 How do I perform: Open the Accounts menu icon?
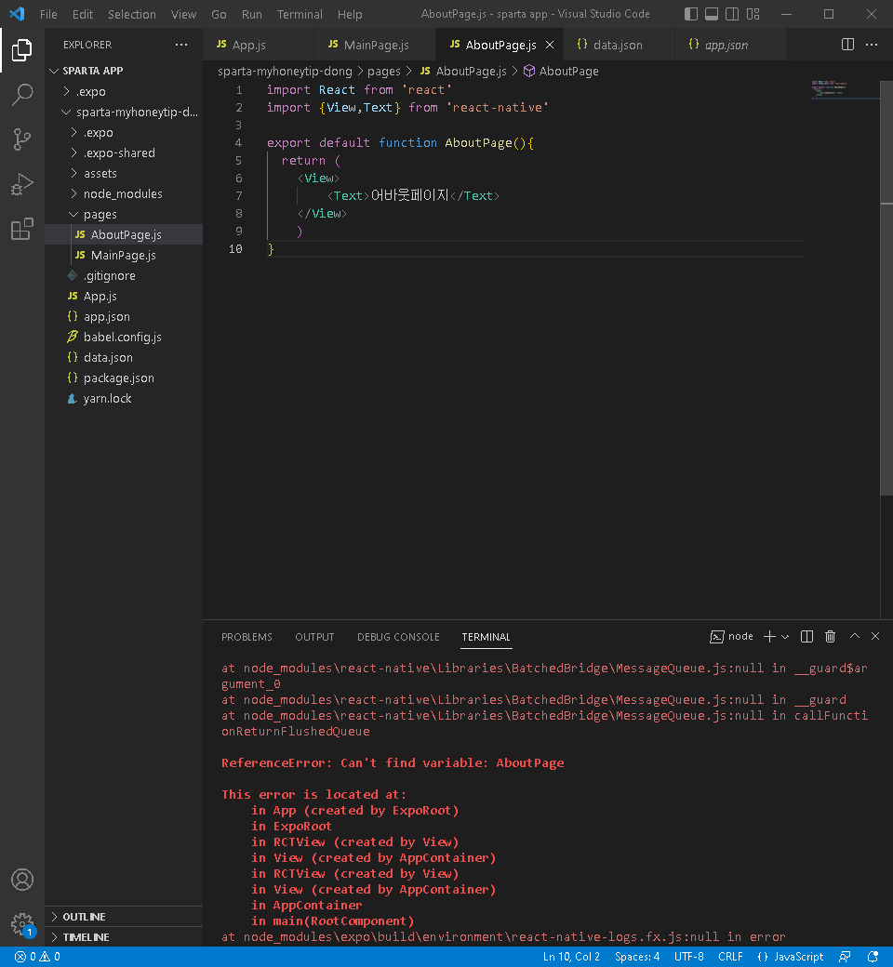tap(22, 880)
